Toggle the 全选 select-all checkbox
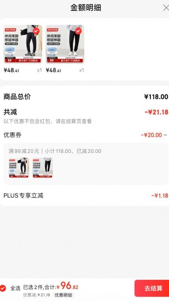Viewport: 169px width, 302px height. 3,288
